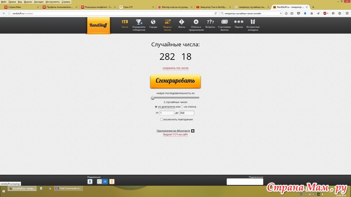Click the home icon in browser toolbar
The height and width of the screenshot is (197, 351).
311,13
